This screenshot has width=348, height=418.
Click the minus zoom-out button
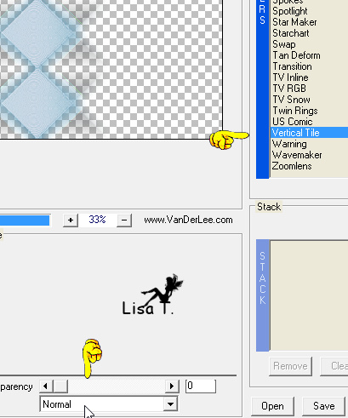(124, 220)
